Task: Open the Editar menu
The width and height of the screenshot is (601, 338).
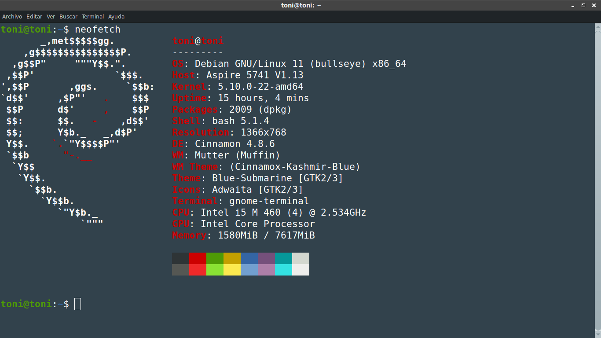Action: (x=34, y=17)
